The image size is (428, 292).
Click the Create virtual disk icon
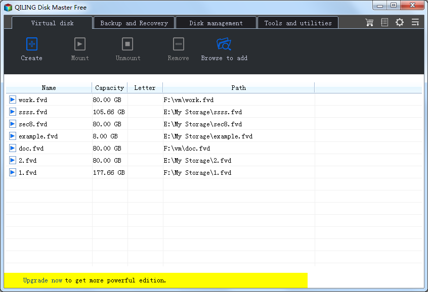click(x=32, y=44)
